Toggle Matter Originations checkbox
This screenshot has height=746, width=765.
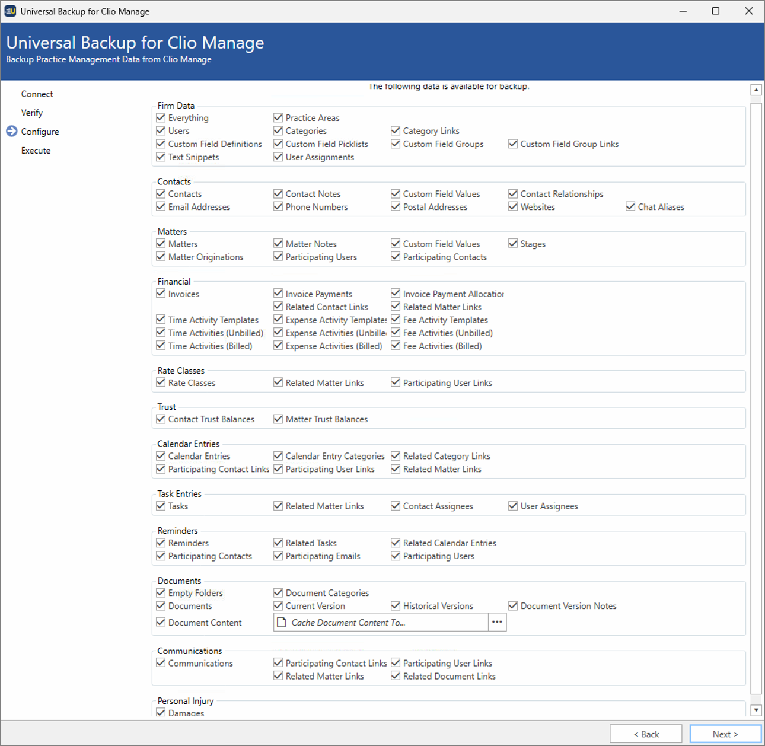pyautogui.click(x=161, y=256)
